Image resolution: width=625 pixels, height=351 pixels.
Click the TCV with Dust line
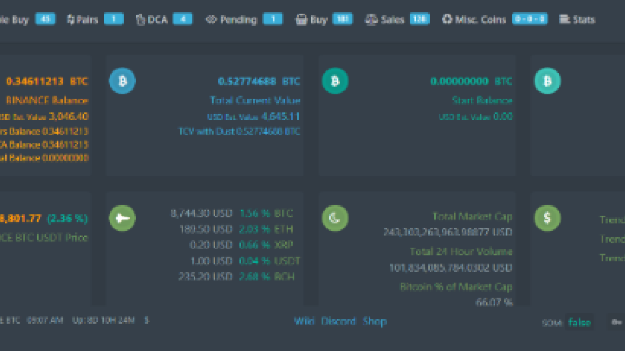pos(239,131)
